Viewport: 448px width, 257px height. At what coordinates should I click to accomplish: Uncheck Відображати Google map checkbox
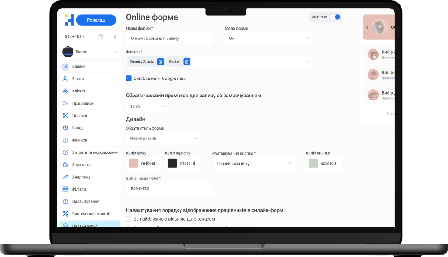click(129, 78)
